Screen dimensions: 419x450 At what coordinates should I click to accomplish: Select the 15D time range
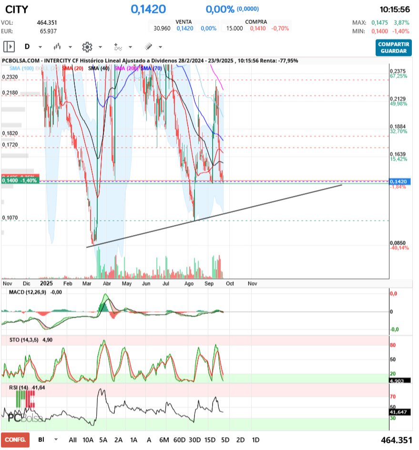210,440
